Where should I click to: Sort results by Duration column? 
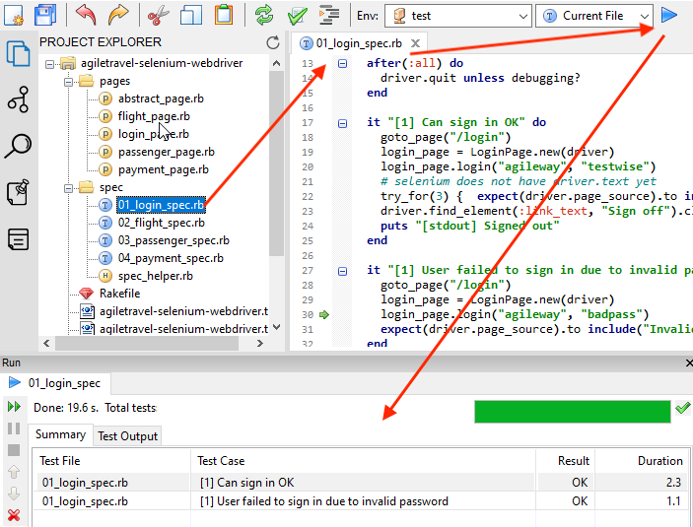(x=642, y=461)
